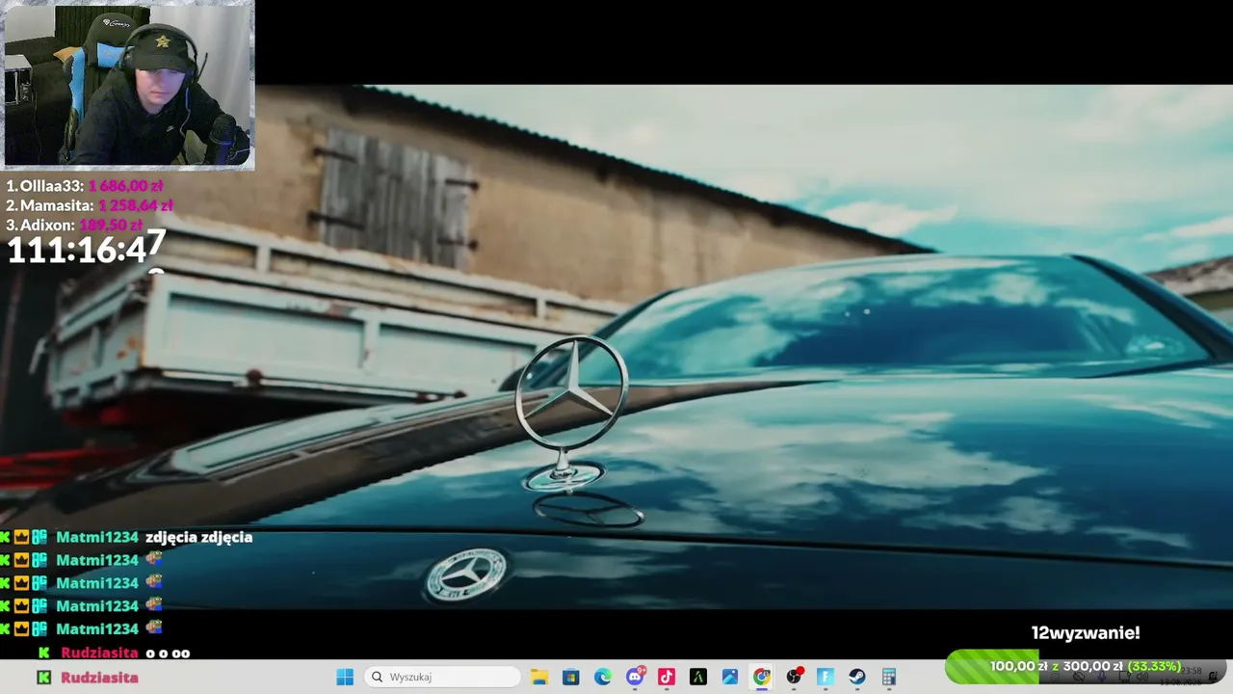Open OBS Studio from the taskbar
Screen dimensions: 1233x694
[x=794, y=677]
